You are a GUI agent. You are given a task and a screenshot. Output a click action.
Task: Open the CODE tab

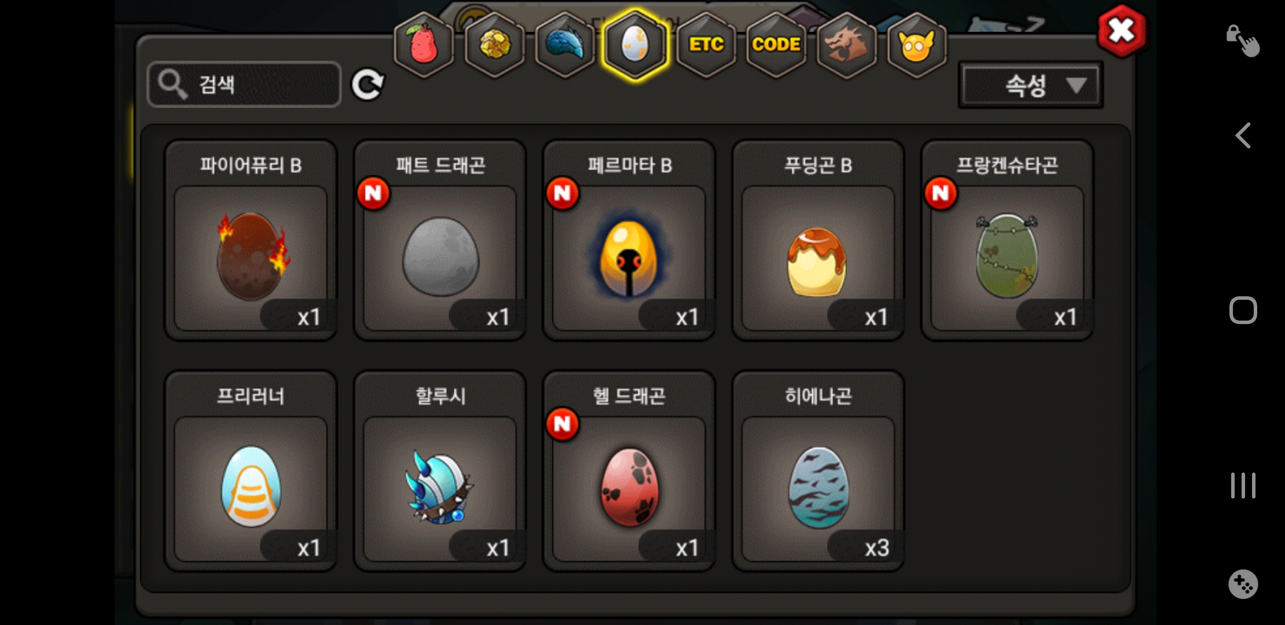pos(776,45)
